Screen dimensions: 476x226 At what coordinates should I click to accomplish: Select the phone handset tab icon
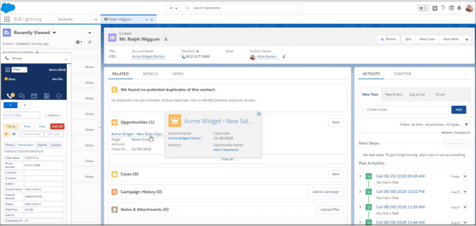[x=10, y=96]
